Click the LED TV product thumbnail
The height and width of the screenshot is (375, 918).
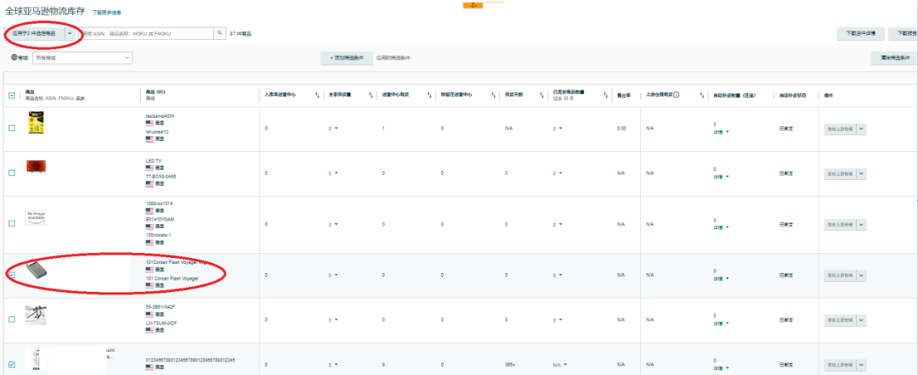[x=37, y=165]
